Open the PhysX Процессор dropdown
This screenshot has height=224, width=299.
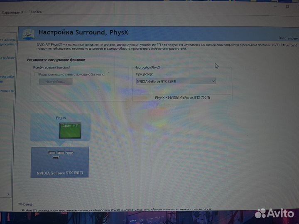(176, 81)
